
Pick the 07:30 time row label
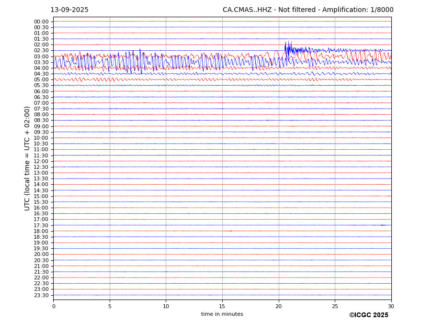point(41,109)
